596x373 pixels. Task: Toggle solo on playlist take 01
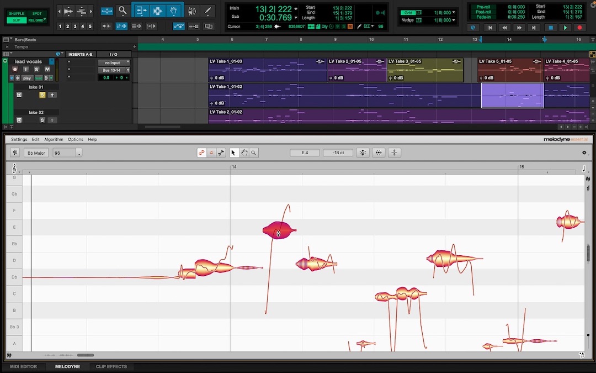click(x=42, y=94)
